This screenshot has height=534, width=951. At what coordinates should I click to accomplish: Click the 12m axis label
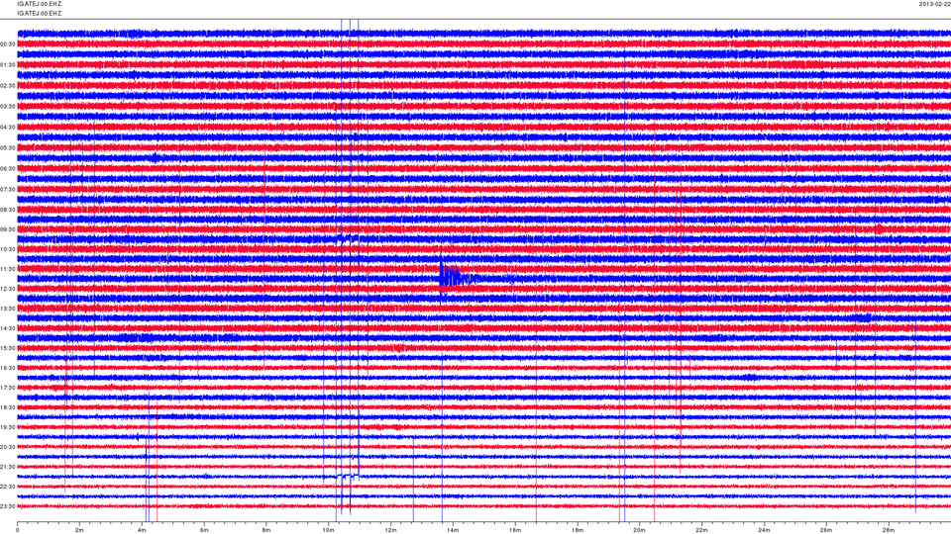(390, 530)
